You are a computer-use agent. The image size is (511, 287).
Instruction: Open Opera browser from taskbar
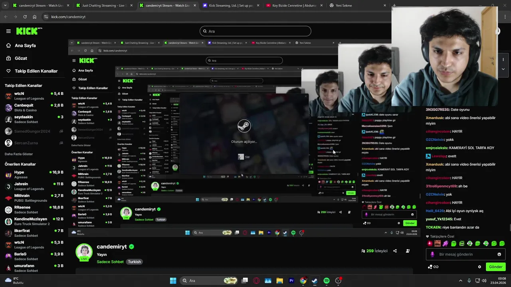[x=256, y=281]
